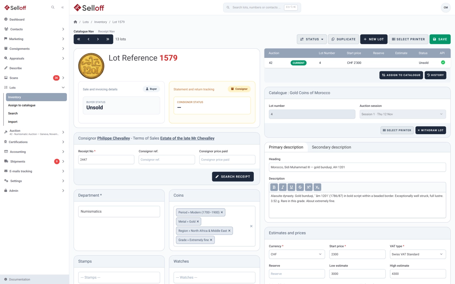Apply subscript formatting in description editor
The width and height of the screenshot is (455, 284).
[x=317, y=187]
